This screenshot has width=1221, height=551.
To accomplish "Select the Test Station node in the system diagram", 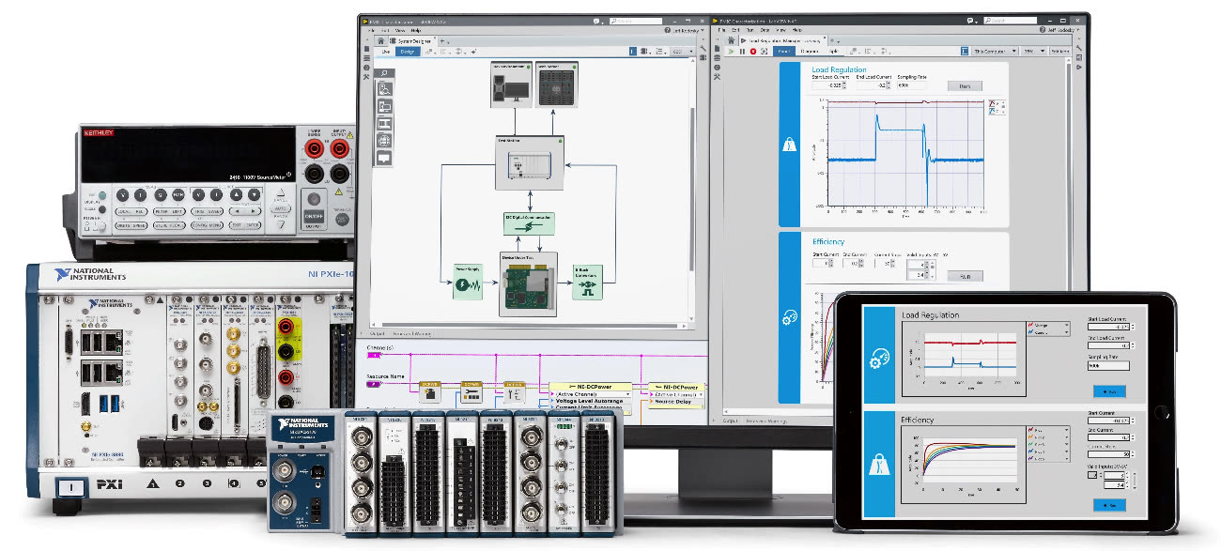I will [x=530, y=163].
